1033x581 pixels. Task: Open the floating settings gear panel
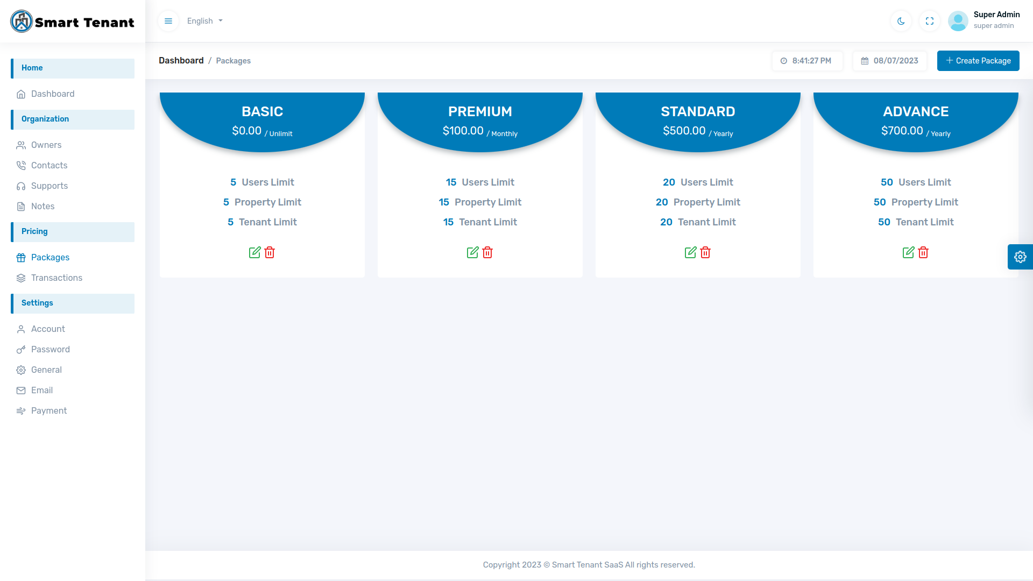click(1020, 257)
